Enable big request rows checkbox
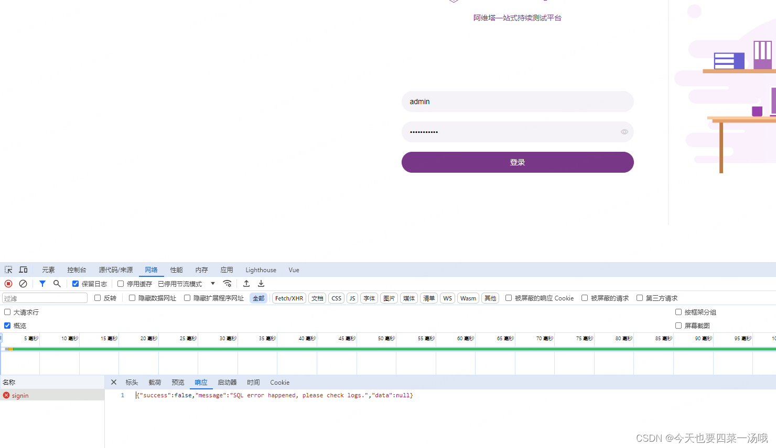Screen dimensions: 776x448 click(7, 312)
